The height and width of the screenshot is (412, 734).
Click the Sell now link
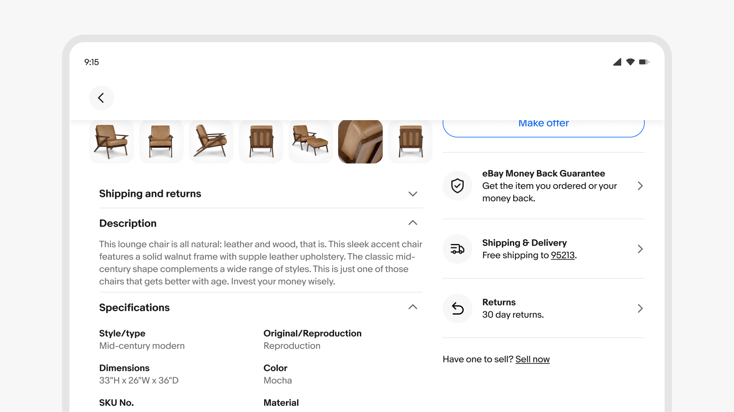(532, 359)
